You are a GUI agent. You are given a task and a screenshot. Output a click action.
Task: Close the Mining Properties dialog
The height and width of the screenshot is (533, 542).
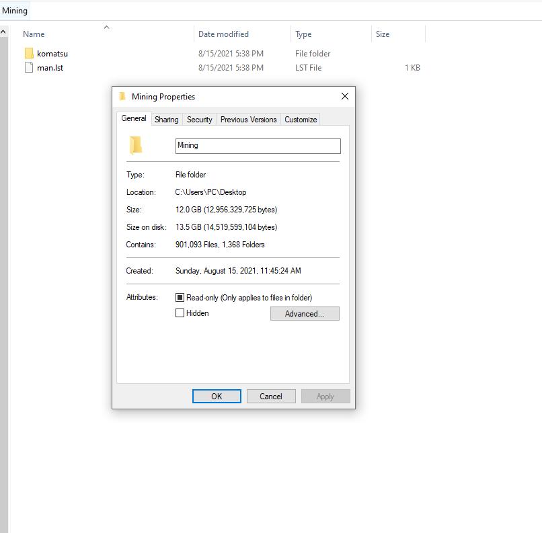coord(344,96)
